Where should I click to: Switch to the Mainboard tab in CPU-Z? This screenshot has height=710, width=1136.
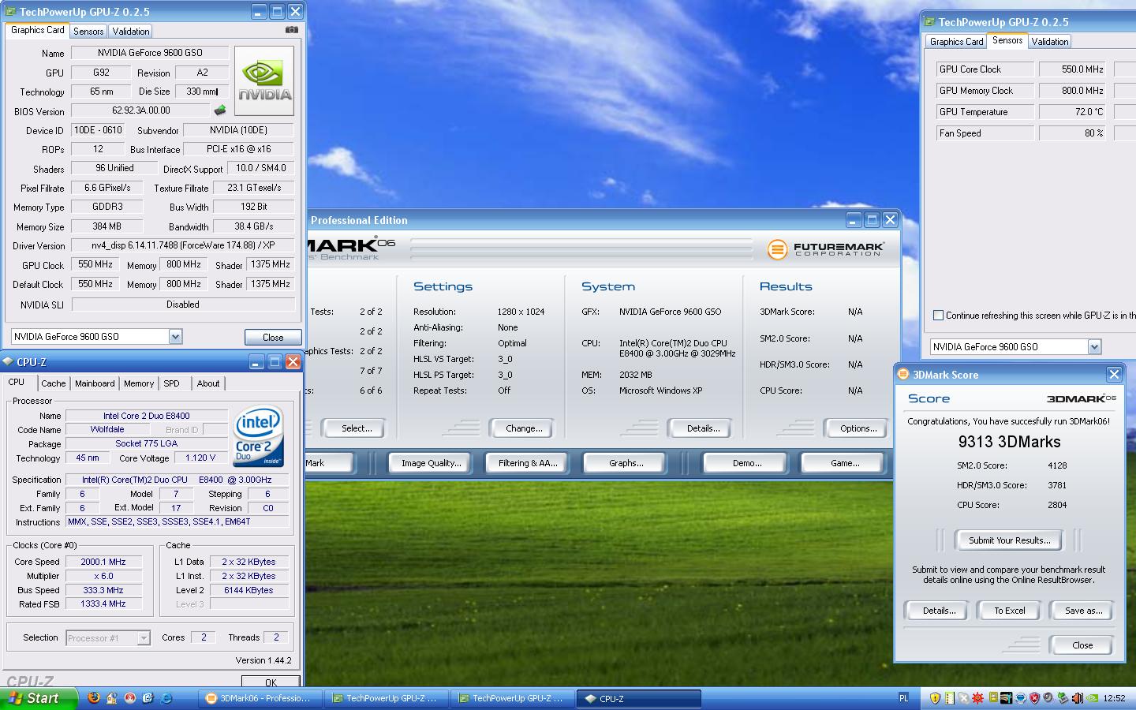click(95, 383)
